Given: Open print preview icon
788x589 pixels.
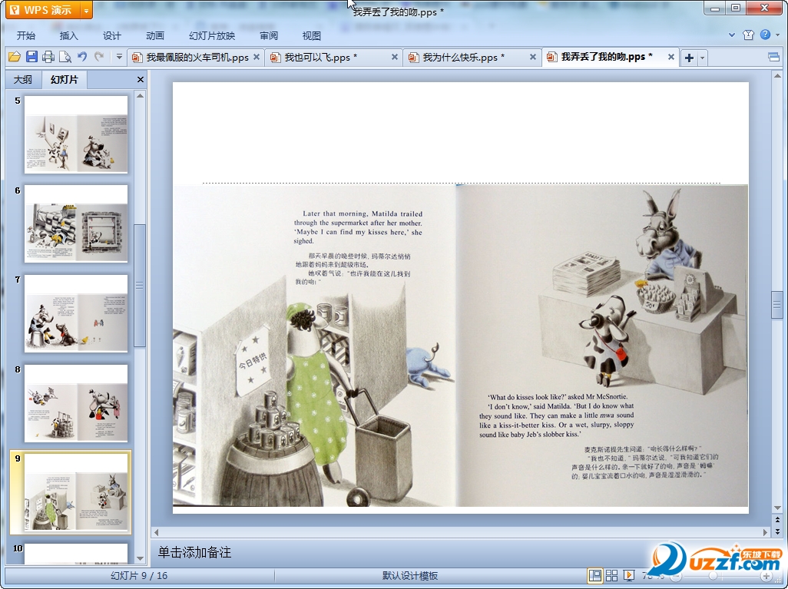Looking at the screenshot, I should coord(65,57).
